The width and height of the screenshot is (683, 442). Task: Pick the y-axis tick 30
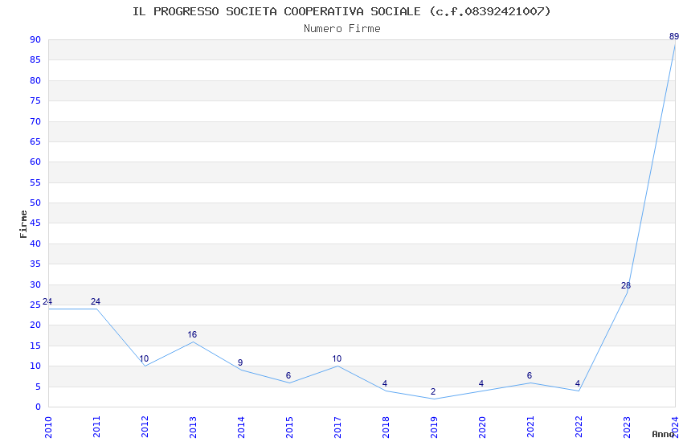point(35,284)
